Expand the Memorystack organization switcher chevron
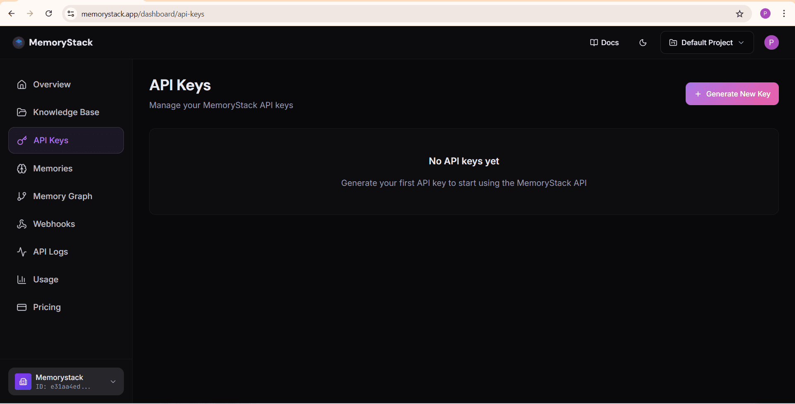The width and height of the screenshot is (795, 404). coord(113,382)
